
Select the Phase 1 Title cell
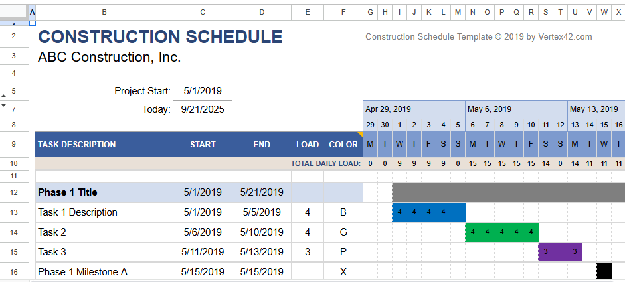click(x=104, y=192)
